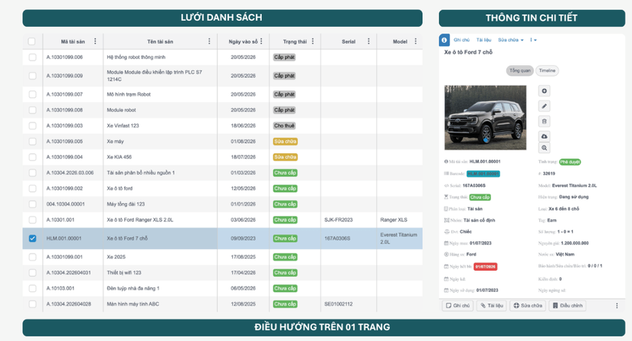Viewport: 632px width, 341px height.
Task: Open the caret dropdown after Sửa chữa
Action: tap(533, 40)
